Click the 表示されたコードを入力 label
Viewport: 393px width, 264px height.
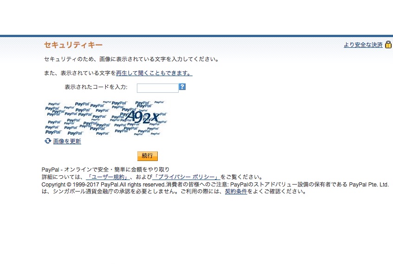pyautogui.click(x=96, y=87)
